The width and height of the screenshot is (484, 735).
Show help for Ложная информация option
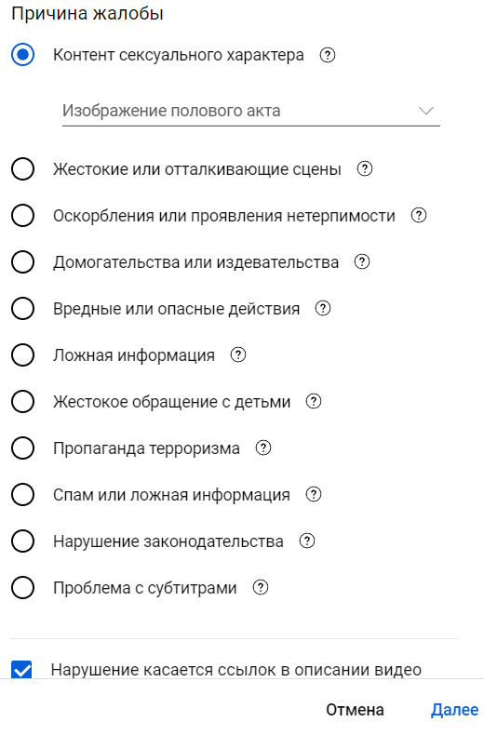point(237,354)
